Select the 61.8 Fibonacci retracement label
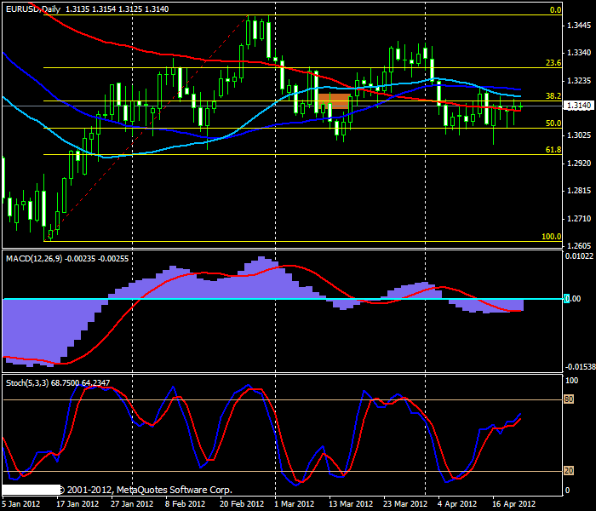The image size is (596, 511). coord(553,150)
